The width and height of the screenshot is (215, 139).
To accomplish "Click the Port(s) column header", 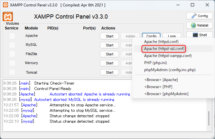I will 89,28.
